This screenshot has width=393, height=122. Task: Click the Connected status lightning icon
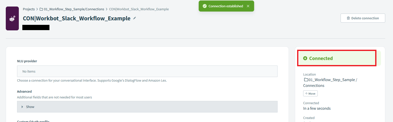305,58
